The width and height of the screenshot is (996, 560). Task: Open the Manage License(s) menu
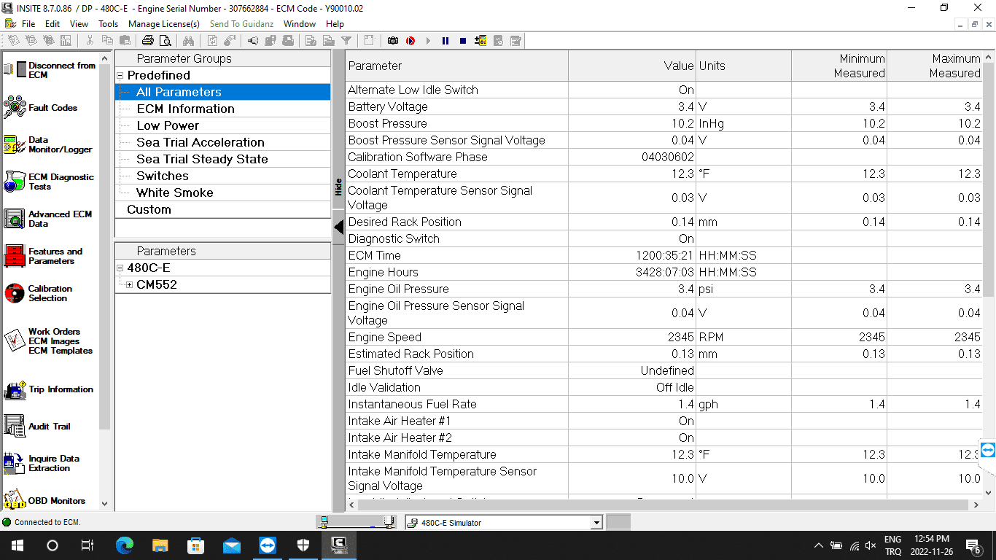(164, 24)
